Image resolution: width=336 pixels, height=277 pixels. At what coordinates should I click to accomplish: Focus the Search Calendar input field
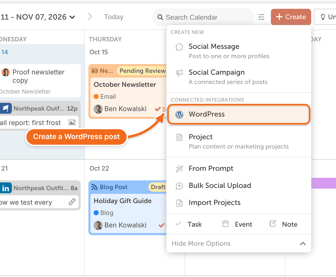203,17
